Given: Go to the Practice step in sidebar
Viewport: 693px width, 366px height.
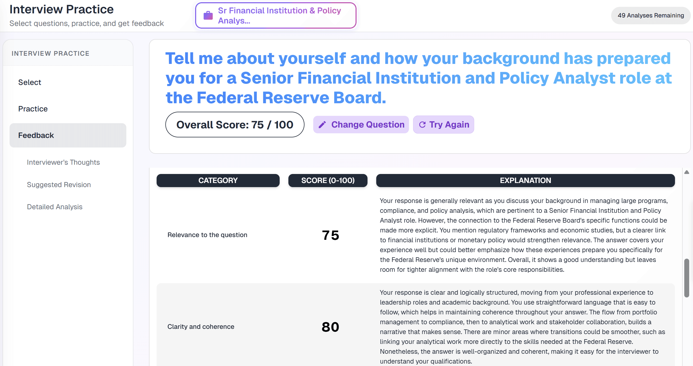Looking at the screenshot, I should (33, 109).
